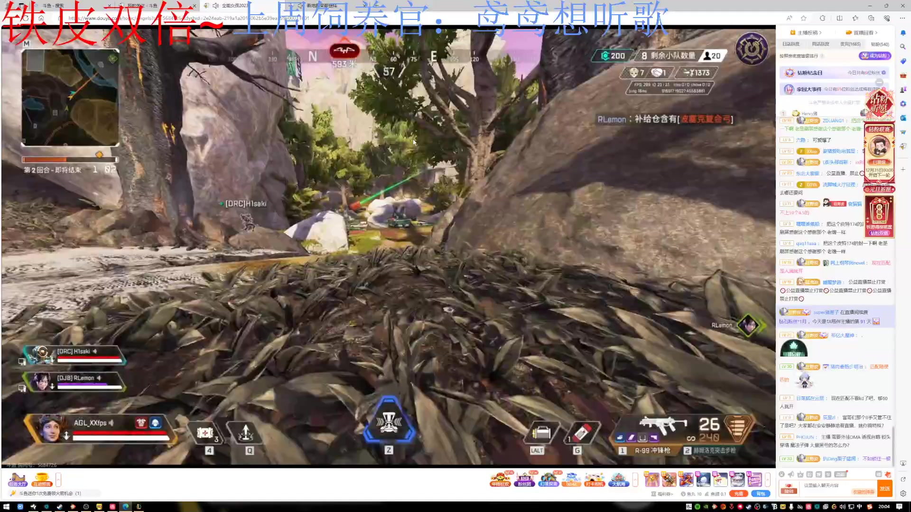This screenshot has width=911, height=512.
Task: Open the 元旦祈愿 promotion badge
Action: point(879,189)
